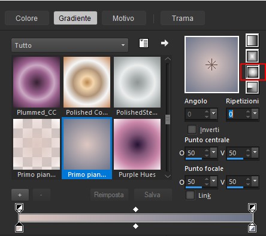
Task: Select the linear gradient style icon
Action: [252, 41]
